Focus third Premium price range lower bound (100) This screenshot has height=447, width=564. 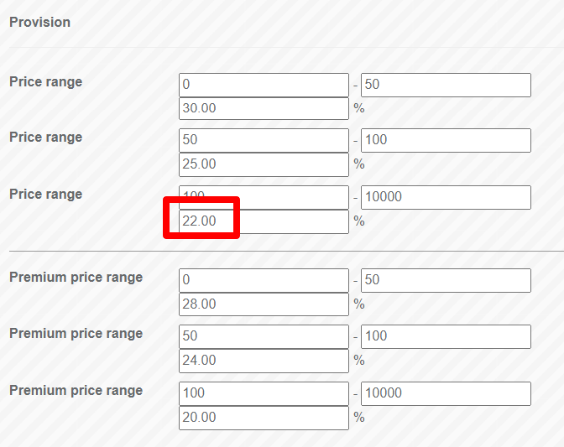(264, 393)
